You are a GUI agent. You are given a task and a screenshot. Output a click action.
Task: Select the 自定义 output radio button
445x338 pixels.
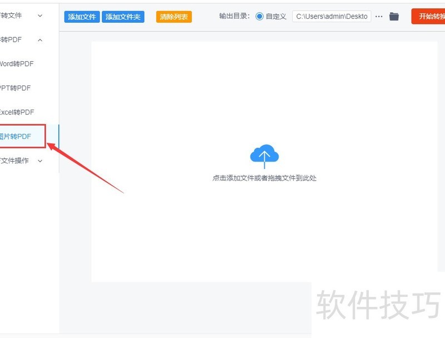pos(259,17)
